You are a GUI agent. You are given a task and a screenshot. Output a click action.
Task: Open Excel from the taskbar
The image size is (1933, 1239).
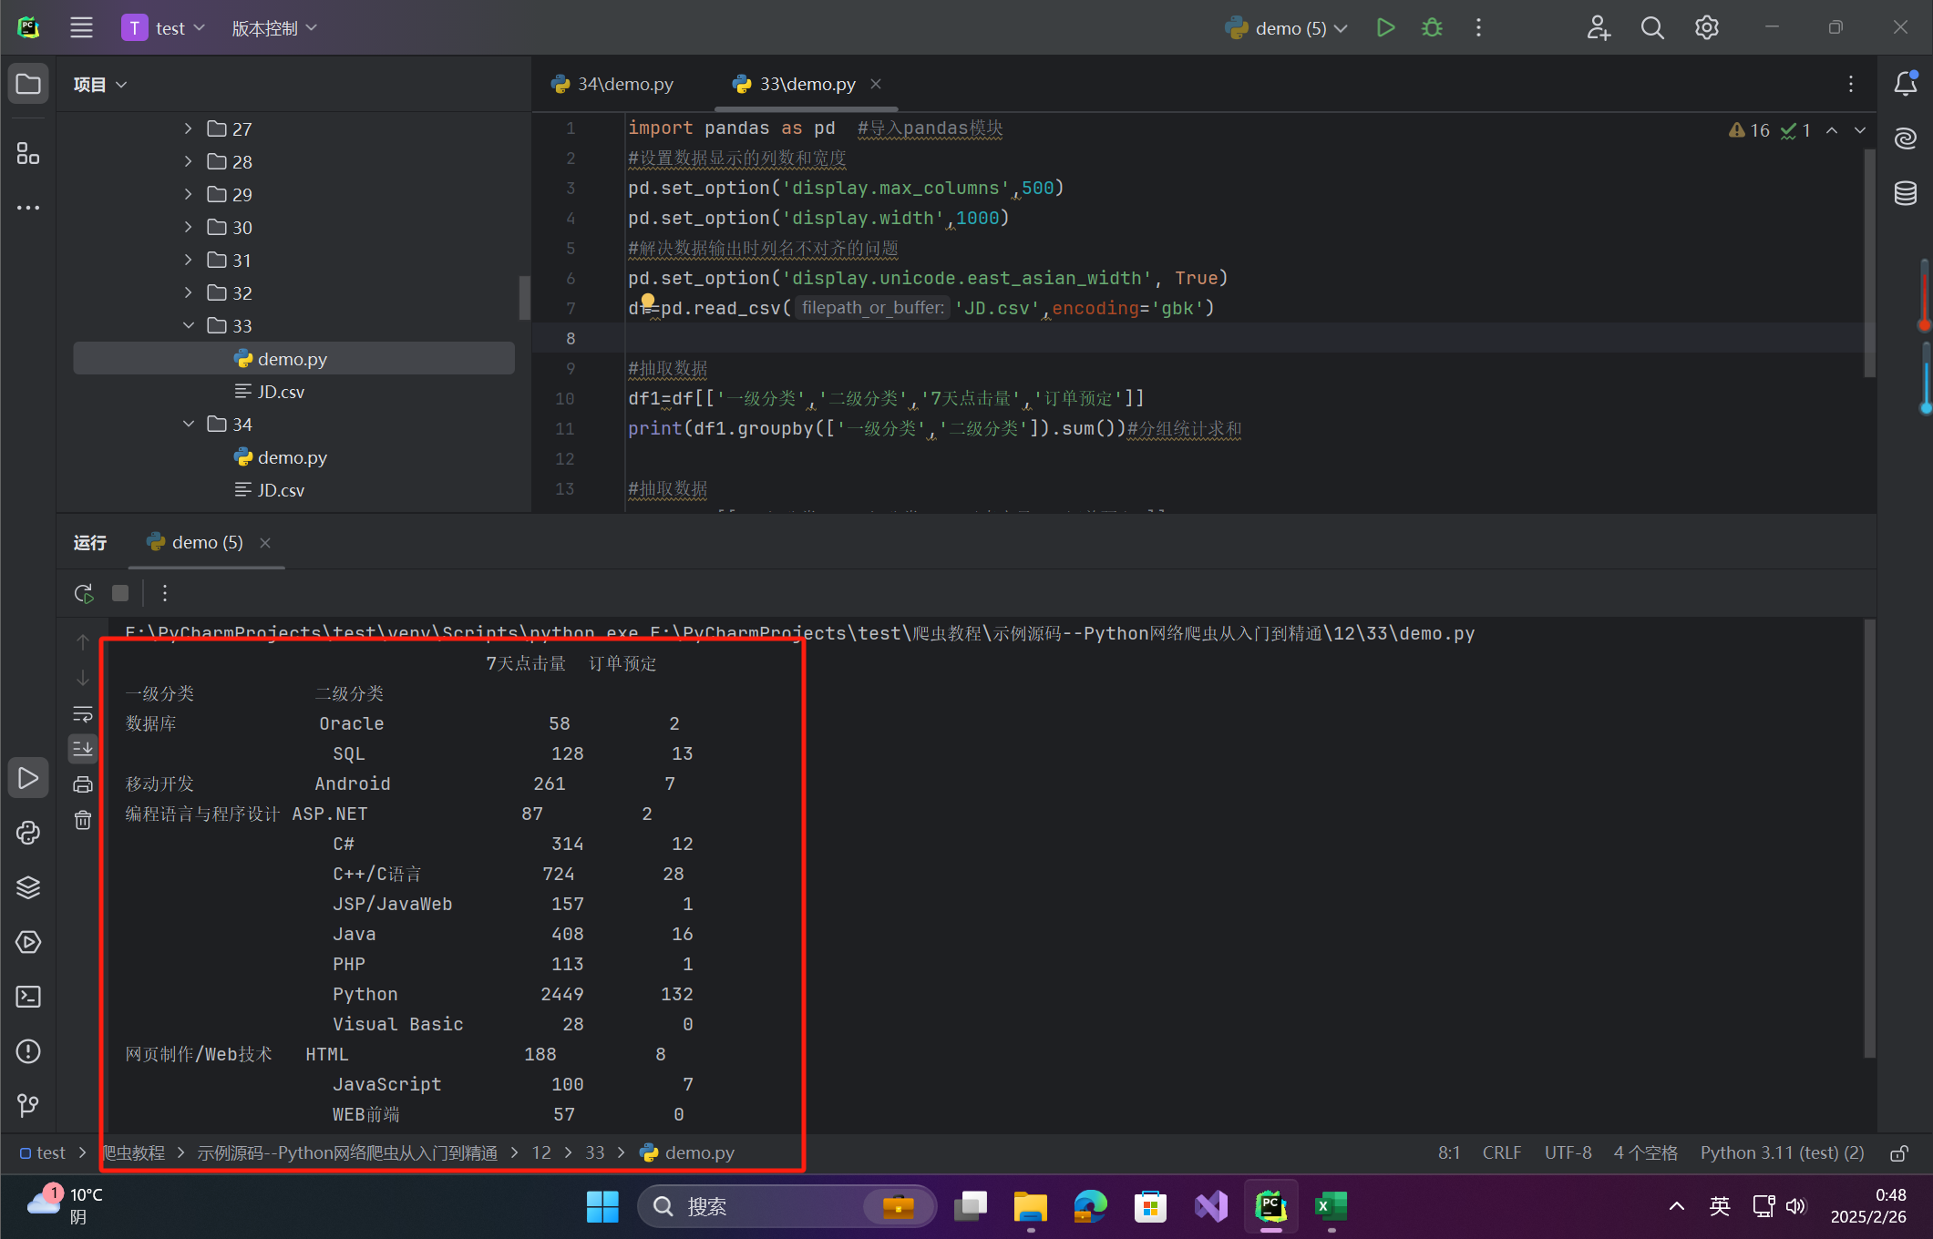coord(1331,1207)
